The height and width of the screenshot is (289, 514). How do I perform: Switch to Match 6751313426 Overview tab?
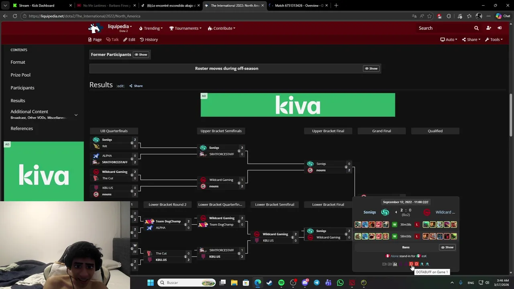pos(299,6)
